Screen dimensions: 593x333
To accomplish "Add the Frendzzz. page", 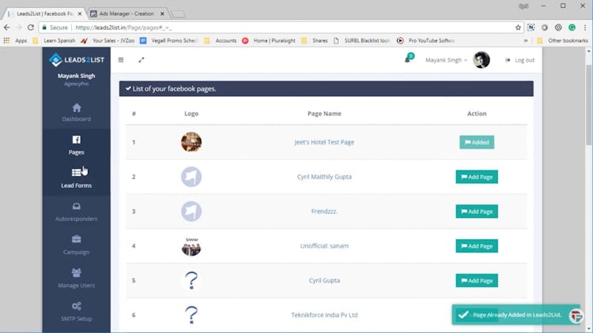I will [x=477, y=211].
